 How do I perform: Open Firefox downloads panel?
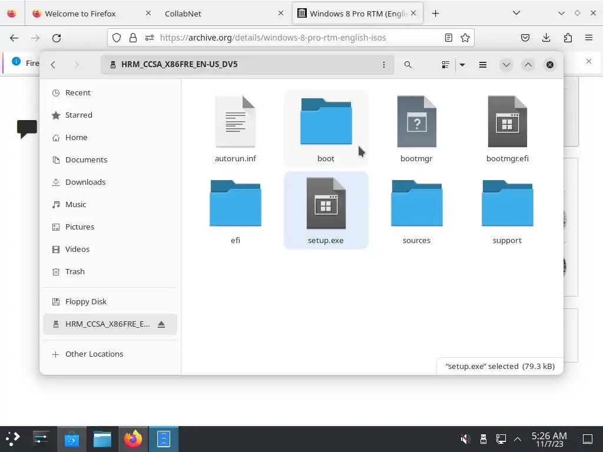coord(546,38)
